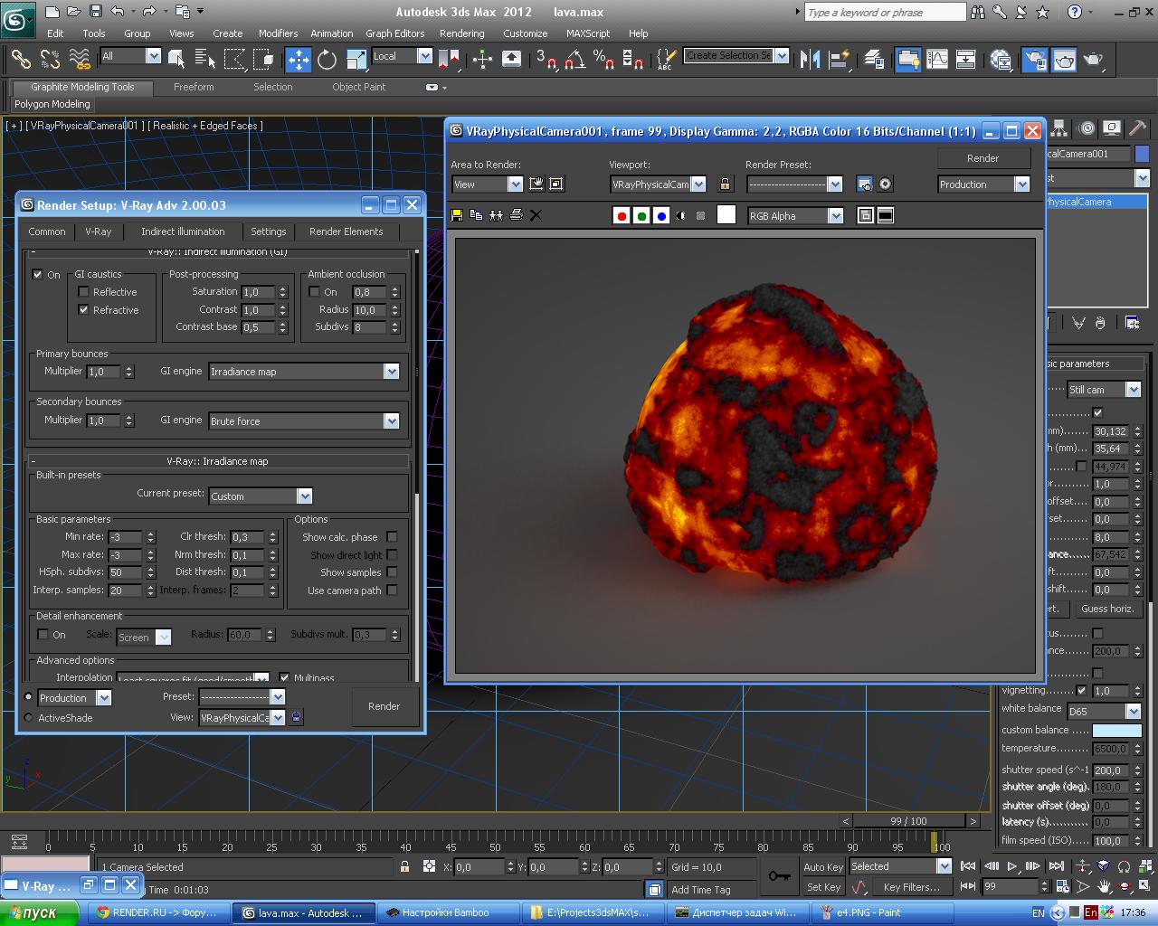Print the rendered image

[516, 215]
